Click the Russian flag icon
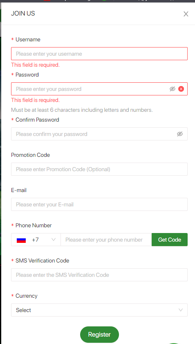Screen dimensions: 195x344 (21, 240)
